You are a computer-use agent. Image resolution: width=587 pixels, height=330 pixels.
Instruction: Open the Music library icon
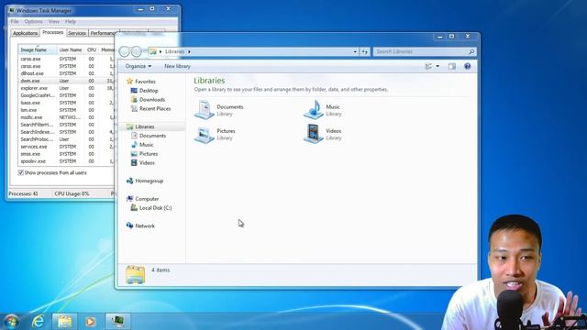[314, 110]
